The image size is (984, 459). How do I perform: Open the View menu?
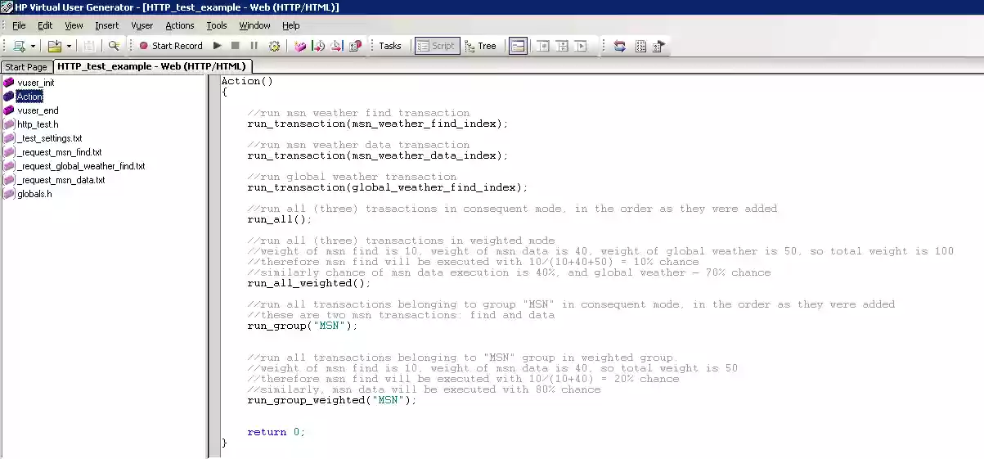(x=74, y=25)
